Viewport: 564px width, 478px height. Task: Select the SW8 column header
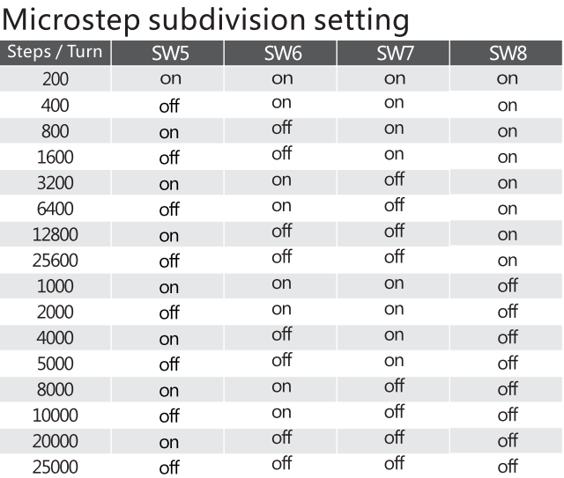coord(508,53)
